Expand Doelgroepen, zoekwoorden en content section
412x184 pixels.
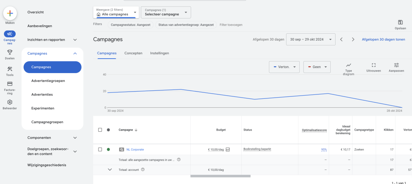coord(75,151)
